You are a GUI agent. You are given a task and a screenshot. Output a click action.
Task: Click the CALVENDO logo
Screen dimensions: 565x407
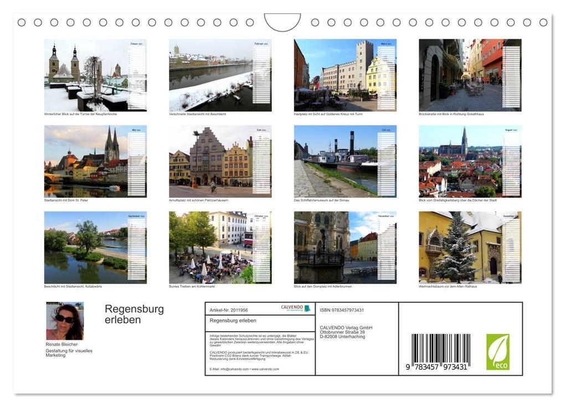click(x=295, y=308)
